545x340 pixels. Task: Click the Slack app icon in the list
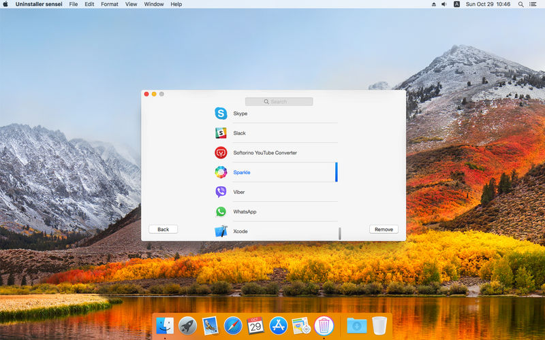click(221, 133)
